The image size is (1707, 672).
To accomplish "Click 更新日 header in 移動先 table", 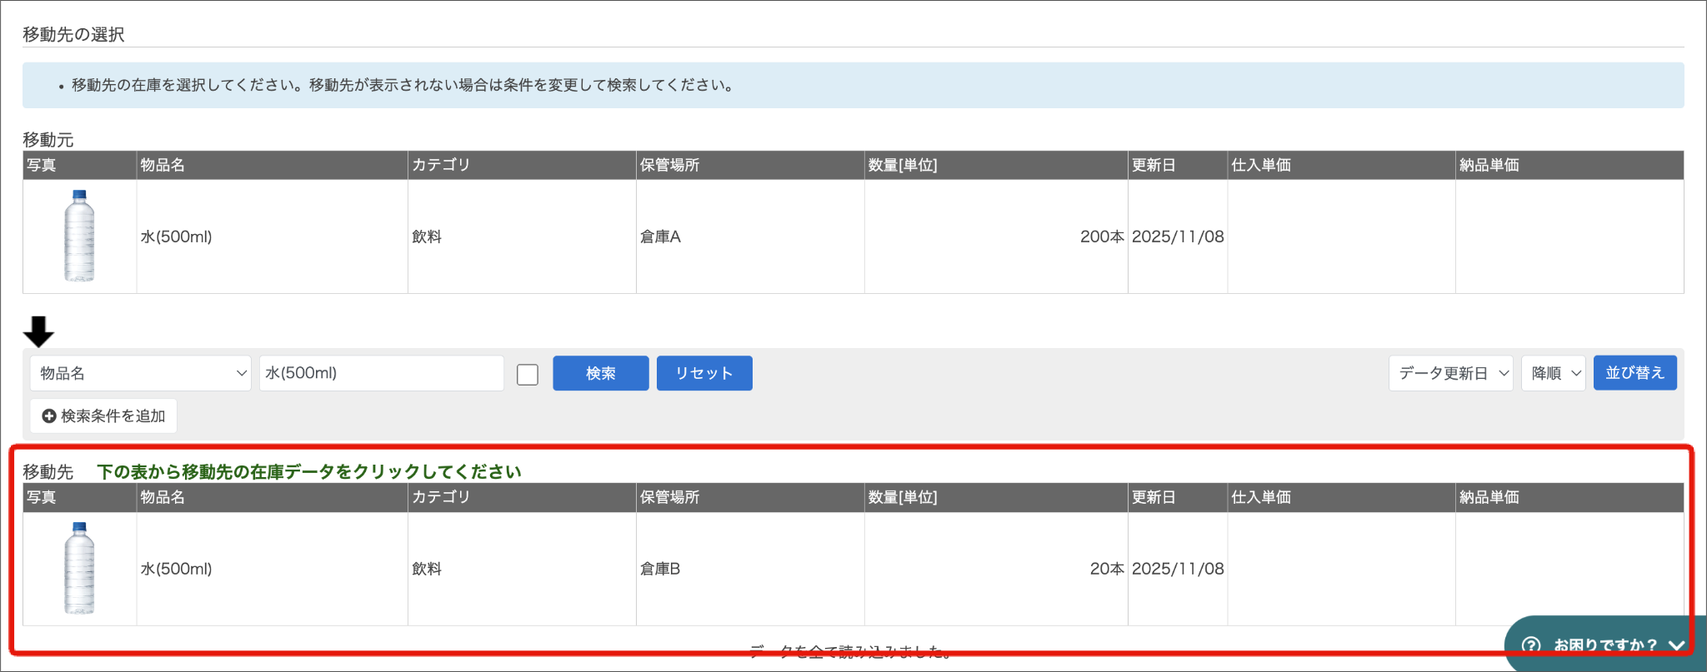I will click(x=1154, y=497).
